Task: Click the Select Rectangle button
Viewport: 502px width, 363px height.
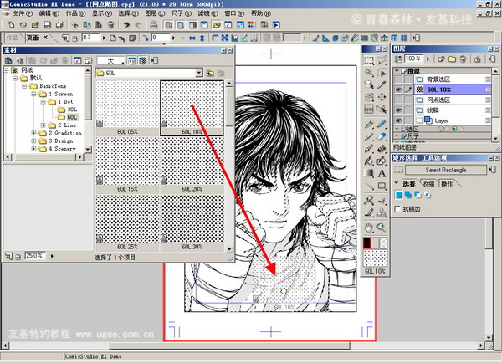Action: tap(446, 170)
